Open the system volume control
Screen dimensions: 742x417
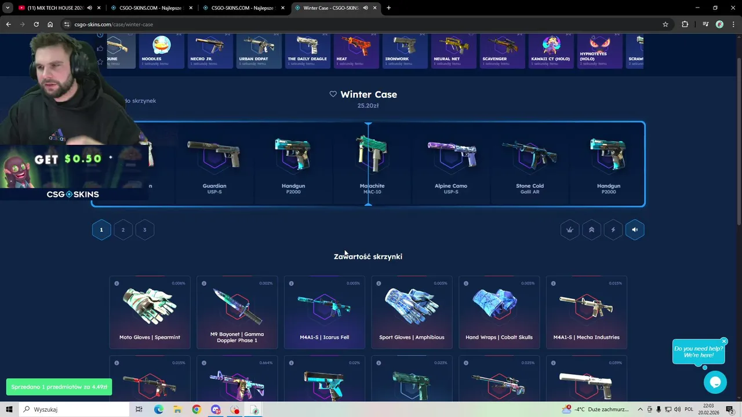click(677, 409)
